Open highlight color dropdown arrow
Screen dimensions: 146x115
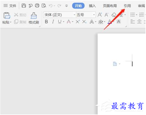click(105, 22)
